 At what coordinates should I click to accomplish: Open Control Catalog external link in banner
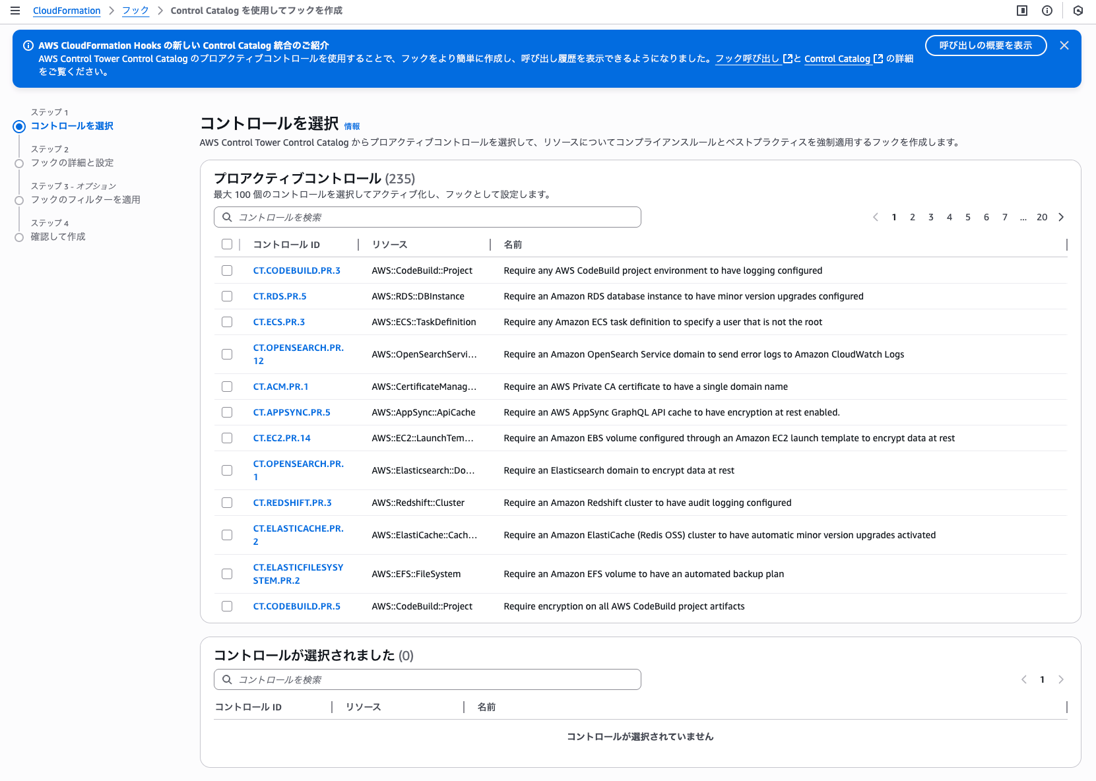click(843, 59)
